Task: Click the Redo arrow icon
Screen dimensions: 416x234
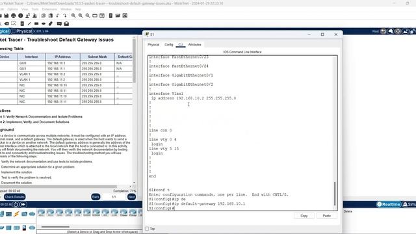Action: (65, 16)
